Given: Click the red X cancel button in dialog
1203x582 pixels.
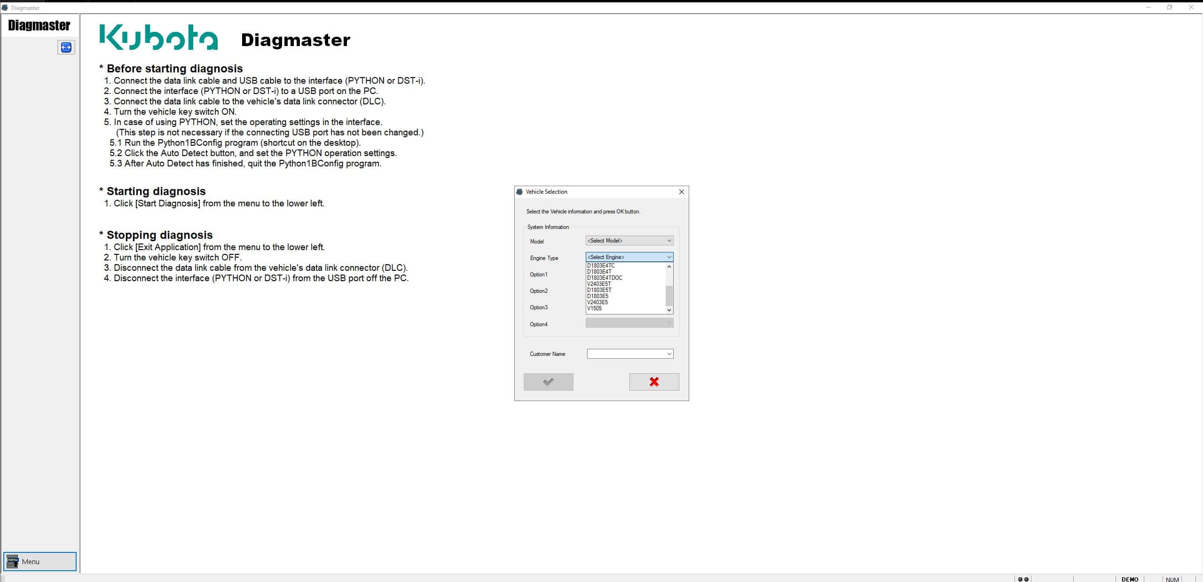Looking at the screenshot, I should click(654, 382).
